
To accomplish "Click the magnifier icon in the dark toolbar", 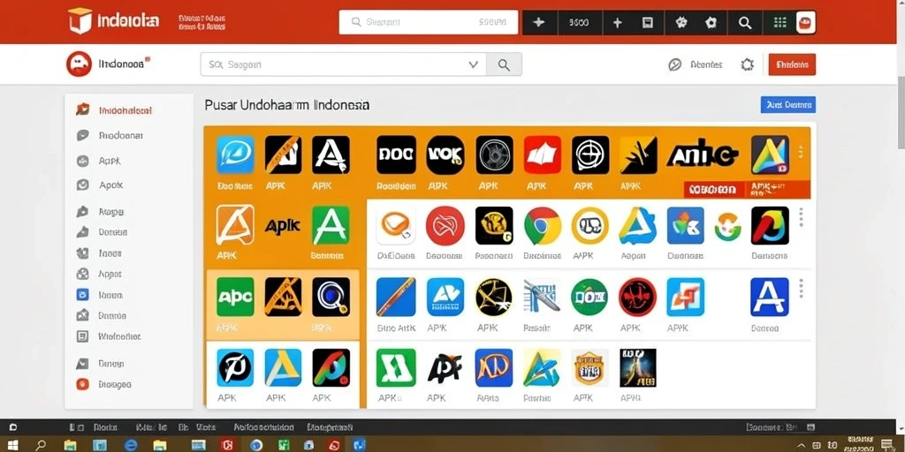I will [x=745, y=22].
